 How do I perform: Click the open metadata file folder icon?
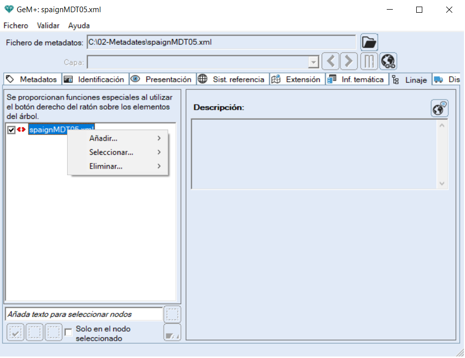point(369,42)
